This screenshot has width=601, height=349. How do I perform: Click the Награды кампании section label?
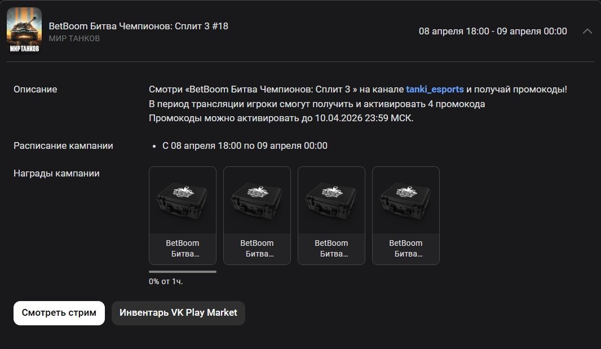point(56,173)
